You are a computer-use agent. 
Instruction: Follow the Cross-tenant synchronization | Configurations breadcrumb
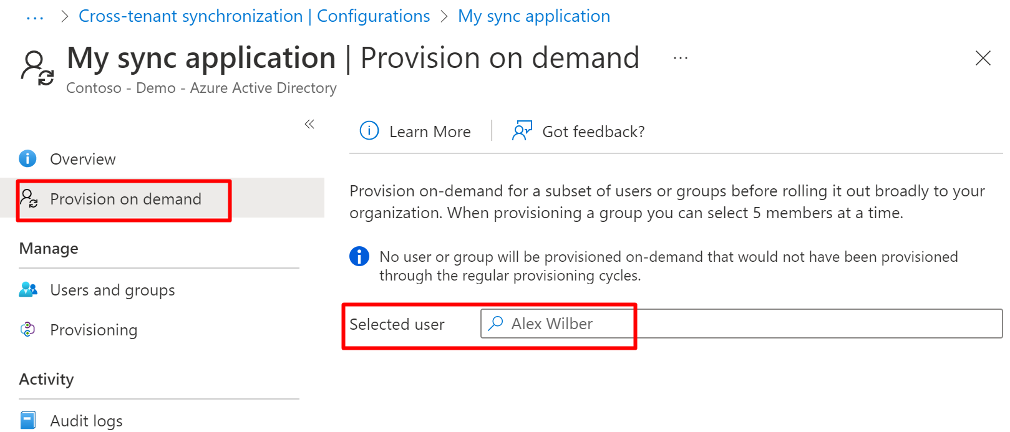(x=254, y=16)
